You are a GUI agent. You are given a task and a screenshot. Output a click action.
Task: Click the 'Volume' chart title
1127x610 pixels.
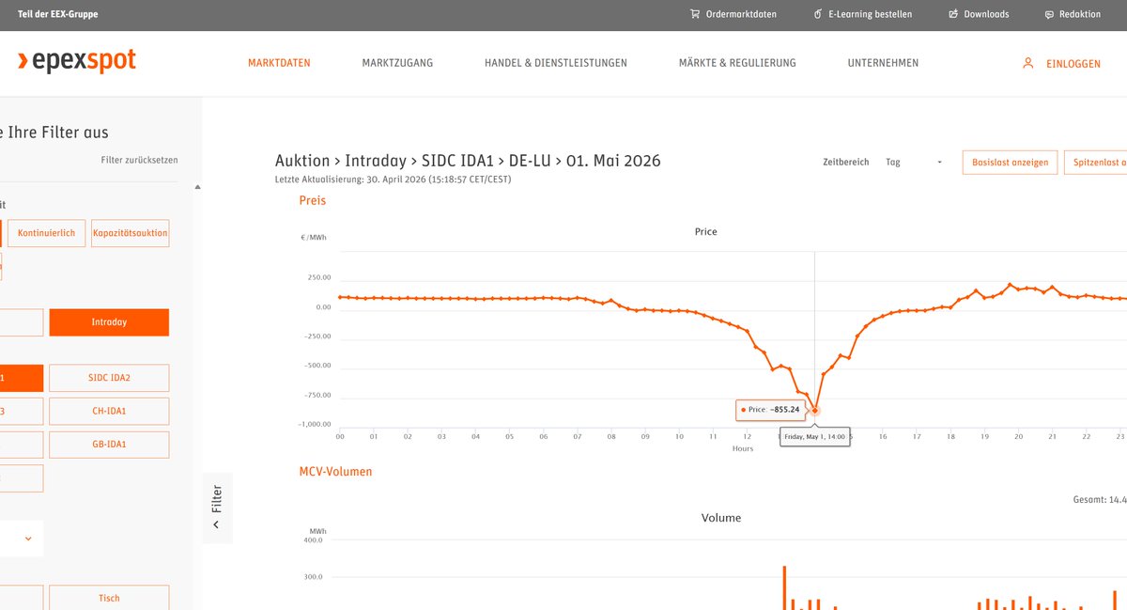[721, 518]
